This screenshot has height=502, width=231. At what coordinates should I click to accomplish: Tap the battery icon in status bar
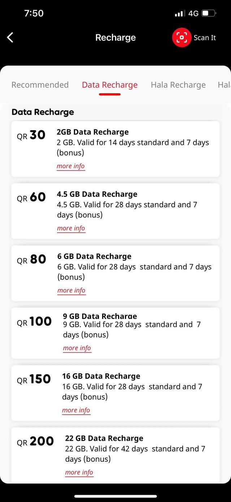208,13
